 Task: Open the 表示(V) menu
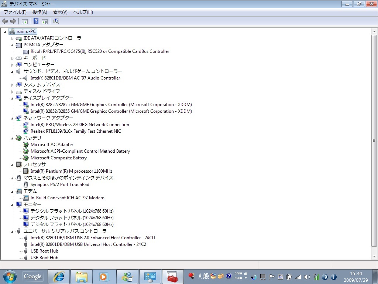(60, 12)
